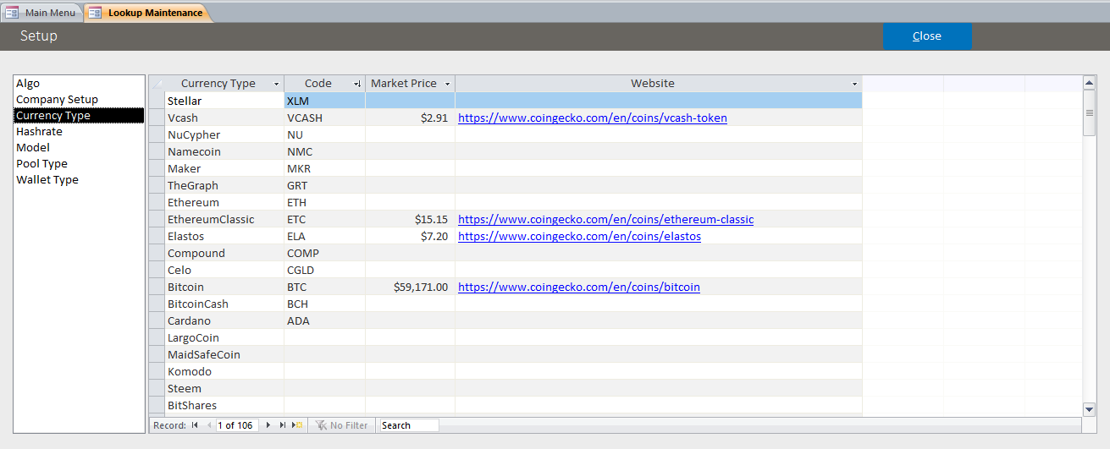Click Vcash currency cell
This screenshot has width=1110, height=449.
[x=224, y=118]
